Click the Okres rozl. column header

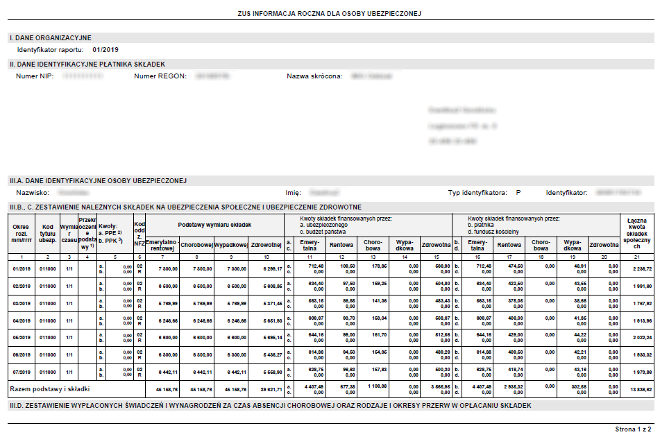point(21,234)
